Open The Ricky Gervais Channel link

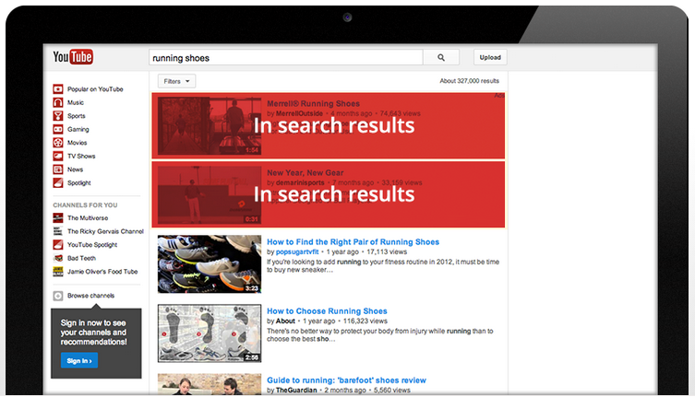click(x=105, y=231)
